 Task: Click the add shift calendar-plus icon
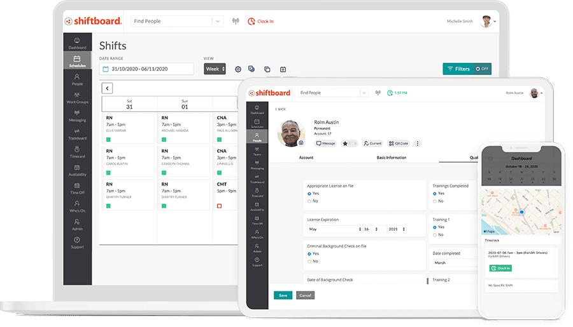tap(283, 69)
